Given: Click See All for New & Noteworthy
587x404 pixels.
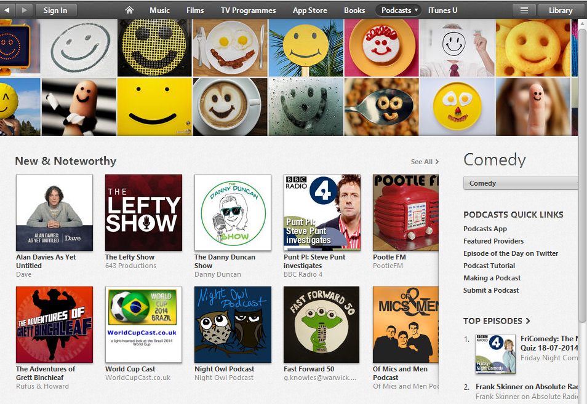Looking at the screenshot, I should [x=425, y=162].
